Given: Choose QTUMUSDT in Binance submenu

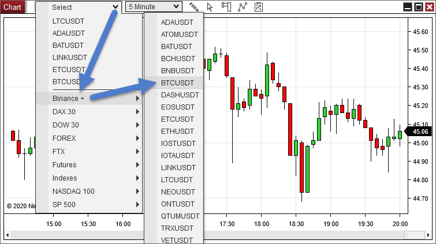Looking at the screenshot, I should (174, 216).
